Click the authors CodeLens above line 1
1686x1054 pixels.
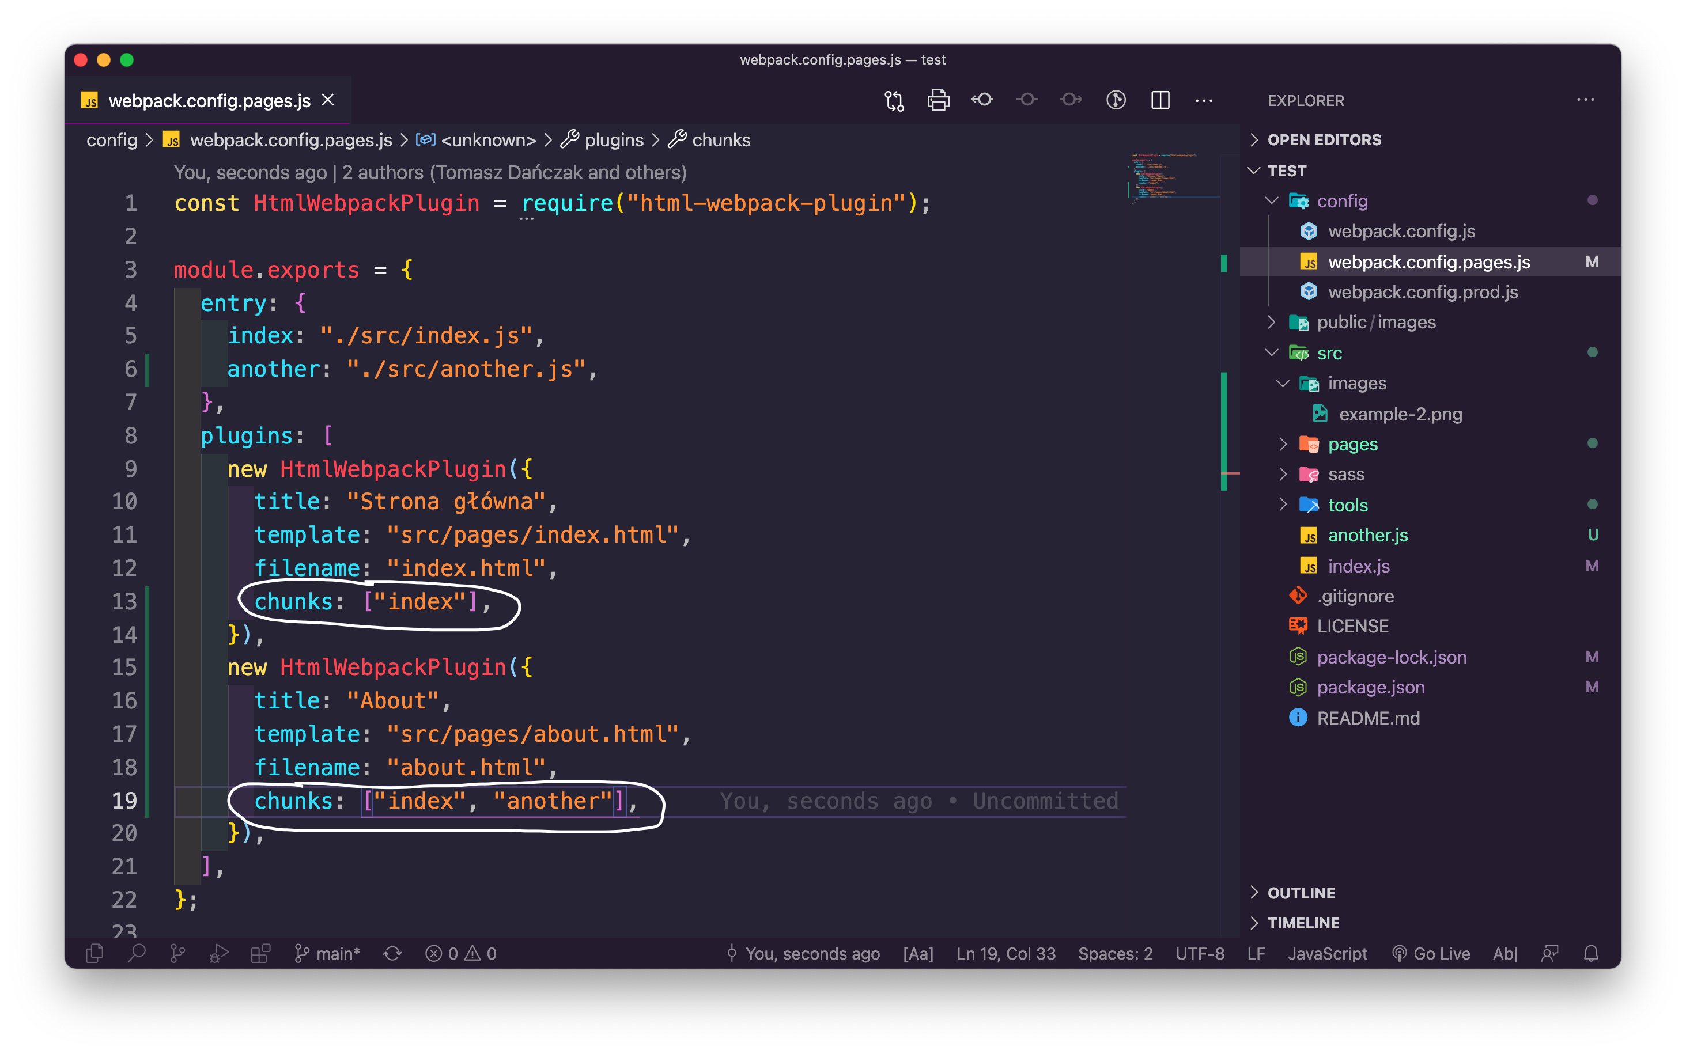pyautogui.click(x=430, y=172)
